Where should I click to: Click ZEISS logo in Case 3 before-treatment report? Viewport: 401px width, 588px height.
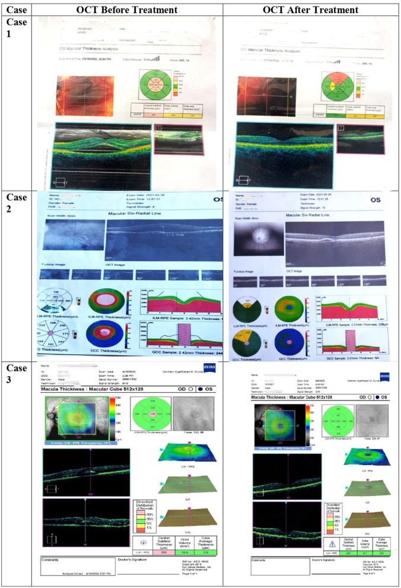(x=209, y=366)
